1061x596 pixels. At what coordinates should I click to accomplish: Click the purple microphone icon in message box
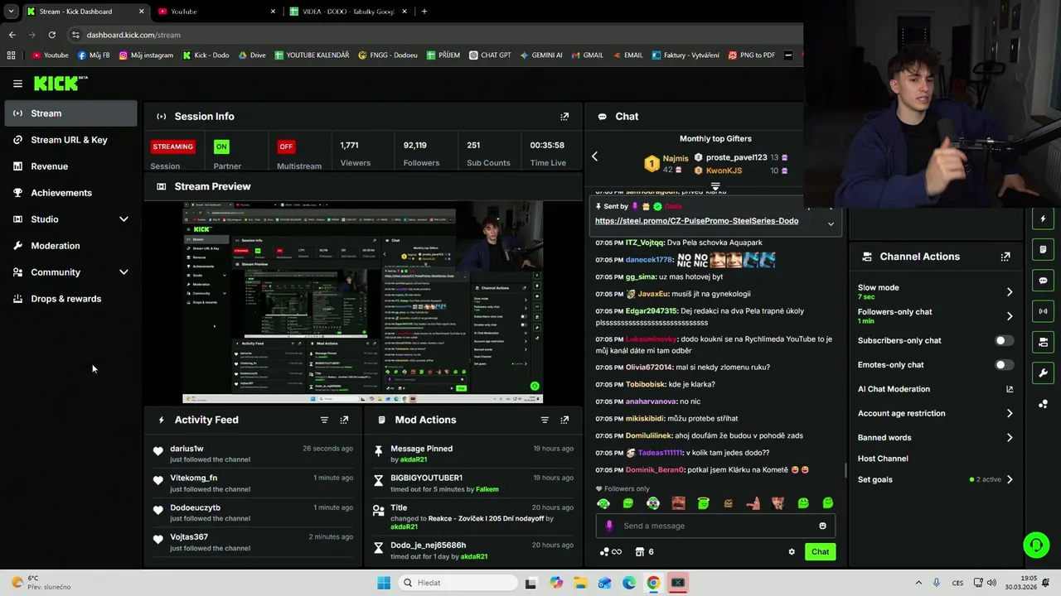[x=609, y=526]
